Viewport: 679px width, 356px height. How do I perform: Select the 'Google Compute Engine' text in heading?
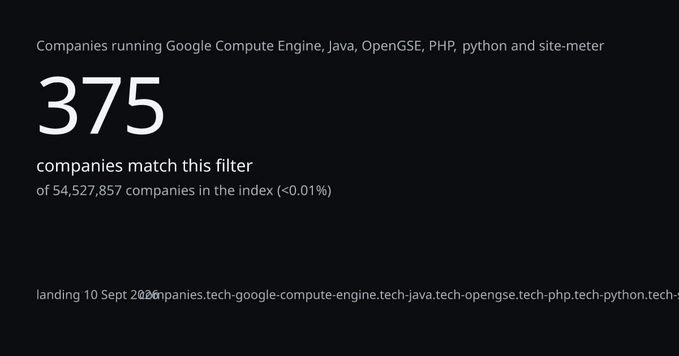244,46
